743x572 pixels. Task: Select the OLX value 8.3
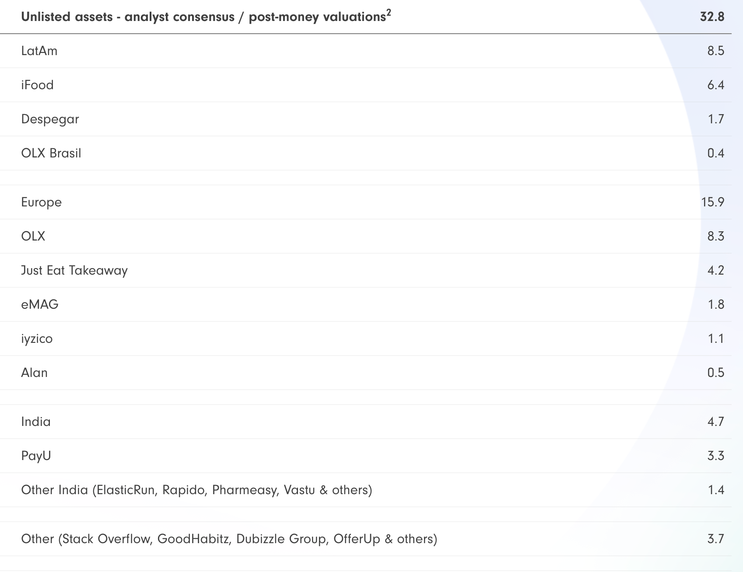point(716,236)
